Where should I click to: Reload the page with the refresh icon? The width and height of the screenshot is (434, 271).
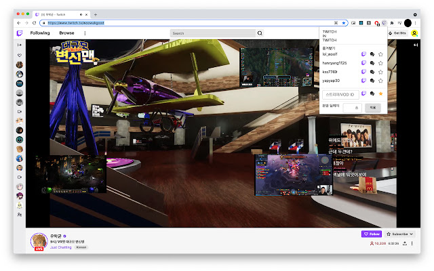pyautogui.click(x=35, y=23)
